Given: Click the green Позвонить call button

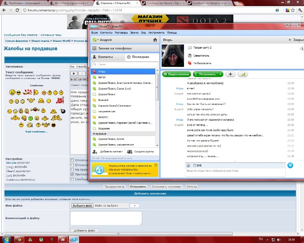Looking at the screenshot, I should point(206,74).
